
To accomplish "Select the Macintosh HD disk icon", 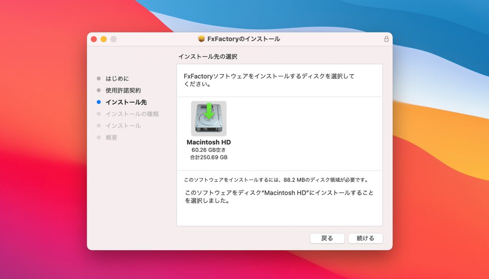I will [209, 119].
